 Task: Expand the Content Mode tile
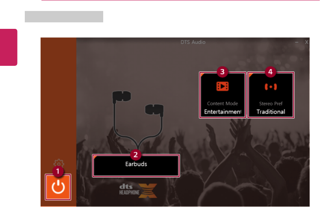[x=223, y=95]
